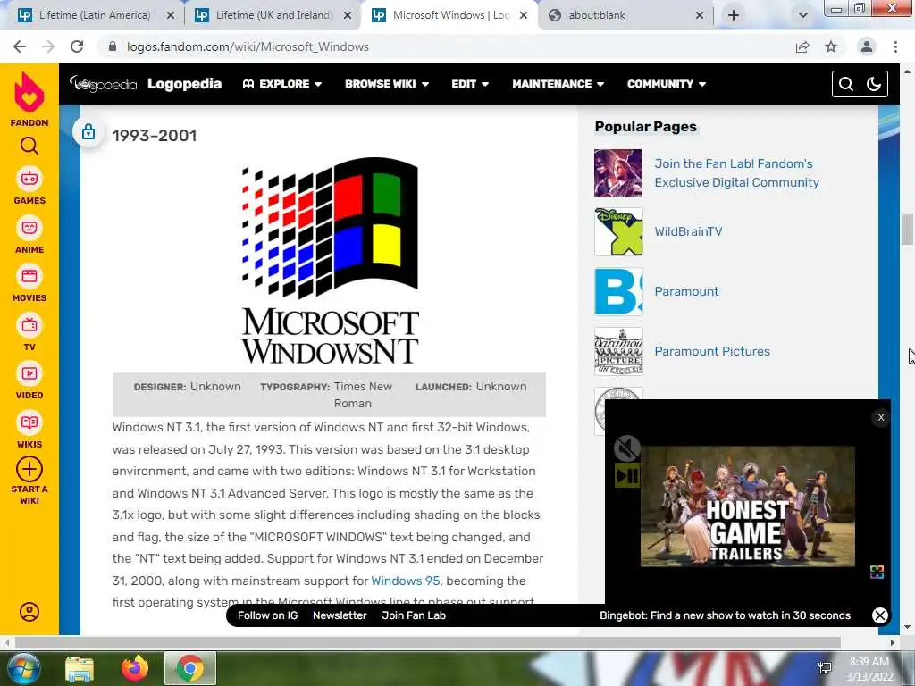The width and height of the screenshot is (915, 686).
Task: Open the WildBrainTV link
Action: point(688,231)
